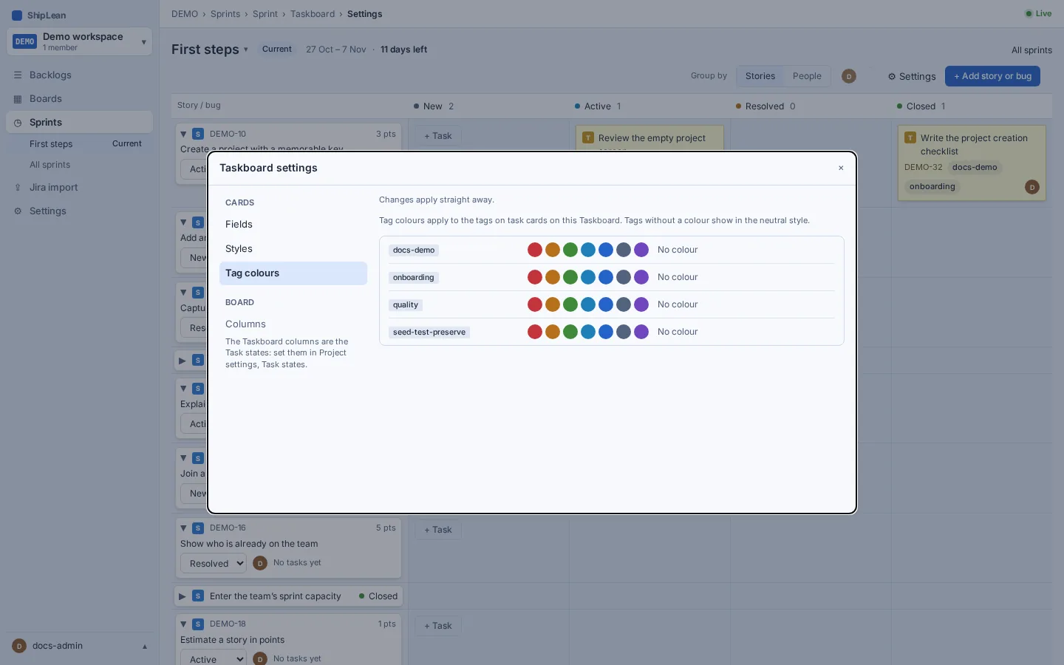Click the ShipLean logo icon
The width and height of the screenshot is (1064, 665).
pos(17,15)
